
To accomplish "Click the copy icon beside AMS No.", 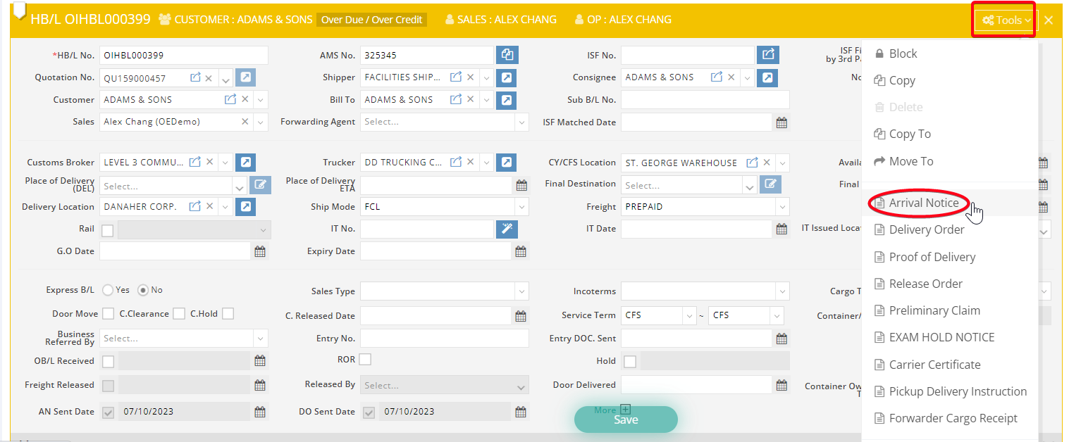I will [x=507, y=55].
